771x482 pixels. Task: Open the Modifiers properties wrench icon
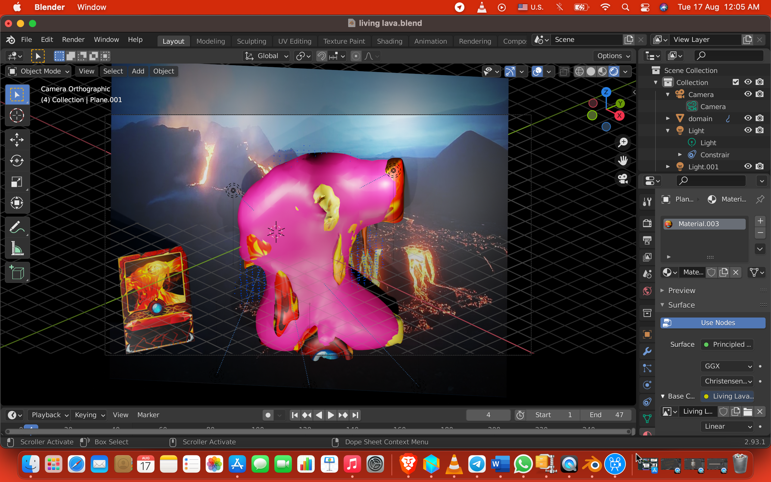click(647, 351)
